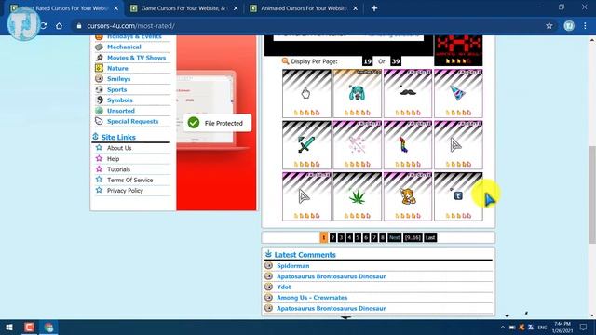This screenshot has width=596, height=335.
Task: Select the Unsorted category
Action: (121, 111)
